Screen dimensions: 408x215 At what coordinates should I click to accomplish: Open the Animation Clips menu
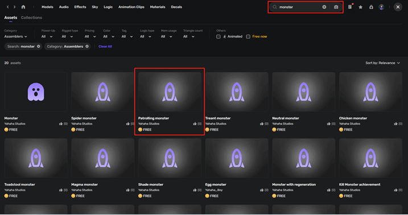(131, 7)
